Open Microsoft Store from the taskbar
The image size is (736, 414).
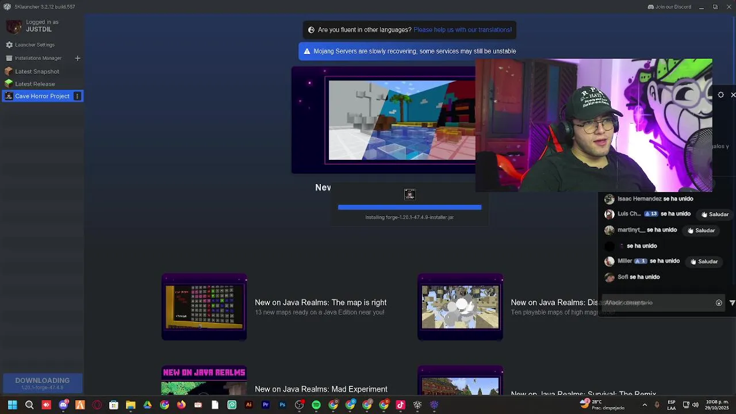point(114,405)
